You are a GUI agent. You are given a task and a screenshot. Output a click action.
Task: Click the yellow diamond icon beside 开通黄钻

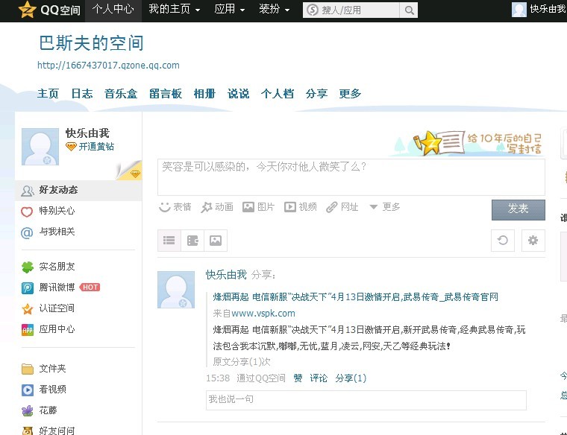tap(71, 147)
